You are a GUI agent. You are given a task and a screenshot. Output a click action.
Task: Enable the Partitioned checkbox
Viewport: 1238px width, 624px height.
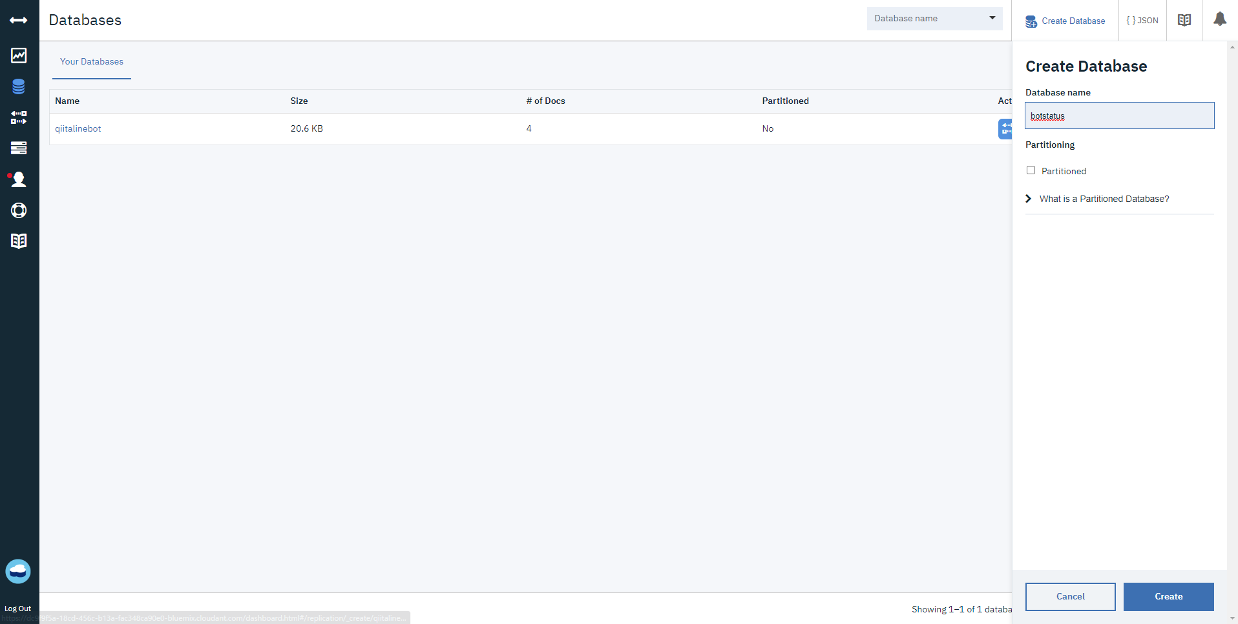(1031, 170)
